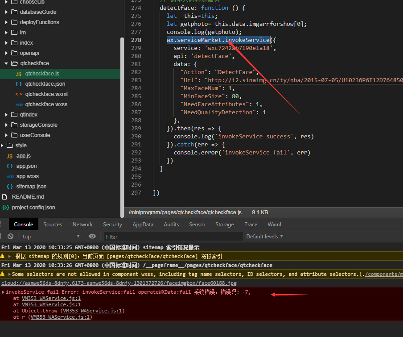The width and height of the screenshot is (403, 337).
Task: Open the sinaimg URL in code line 283
Action: [x=305, y=80]
